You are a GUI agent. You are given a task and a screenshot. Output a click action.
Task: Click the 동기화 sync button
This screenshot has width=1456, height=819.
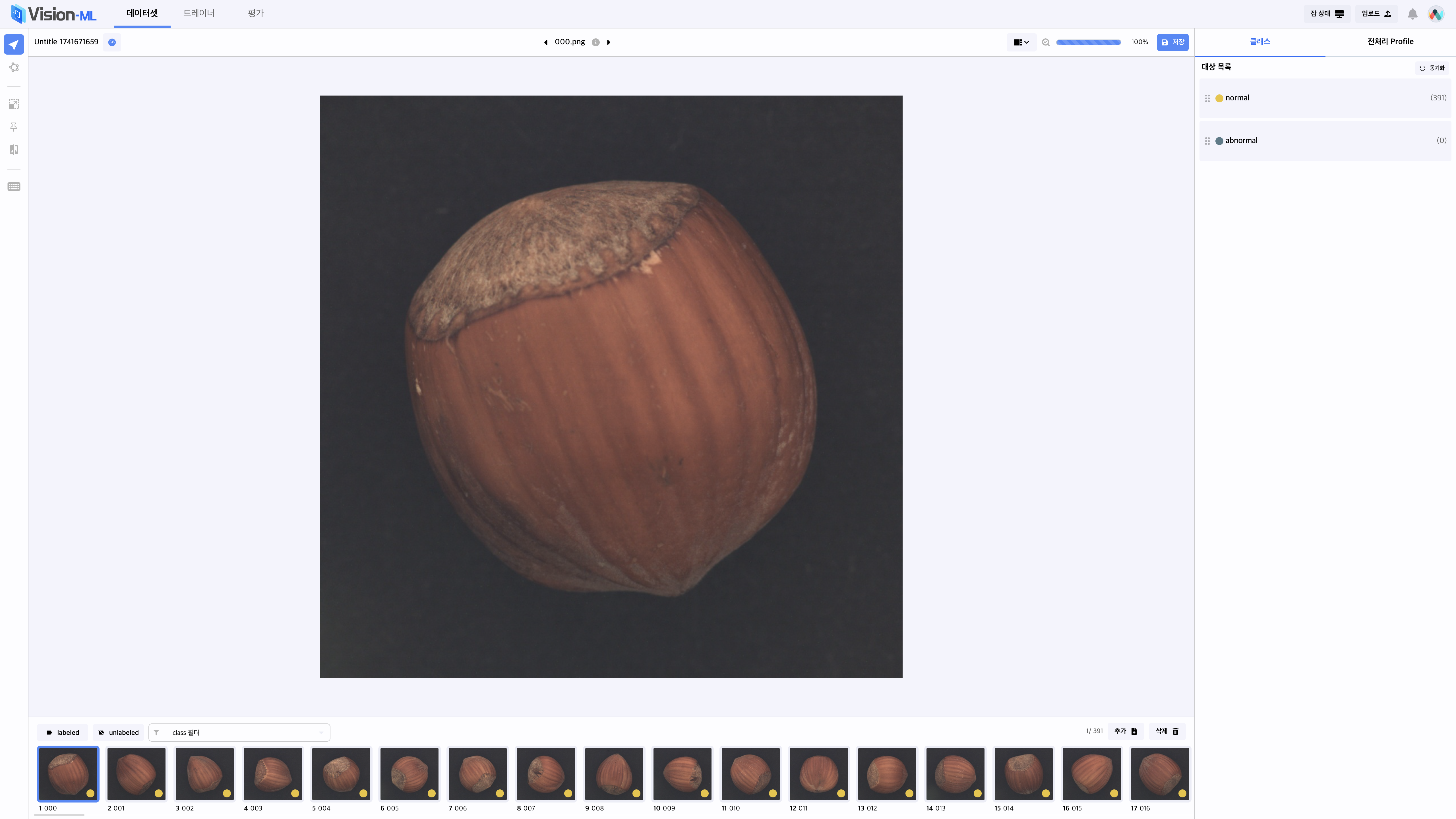(1432, 68)
